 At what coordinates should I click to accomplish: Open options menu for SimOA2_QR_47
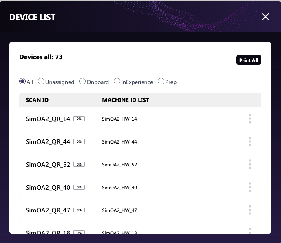(250, 210)
